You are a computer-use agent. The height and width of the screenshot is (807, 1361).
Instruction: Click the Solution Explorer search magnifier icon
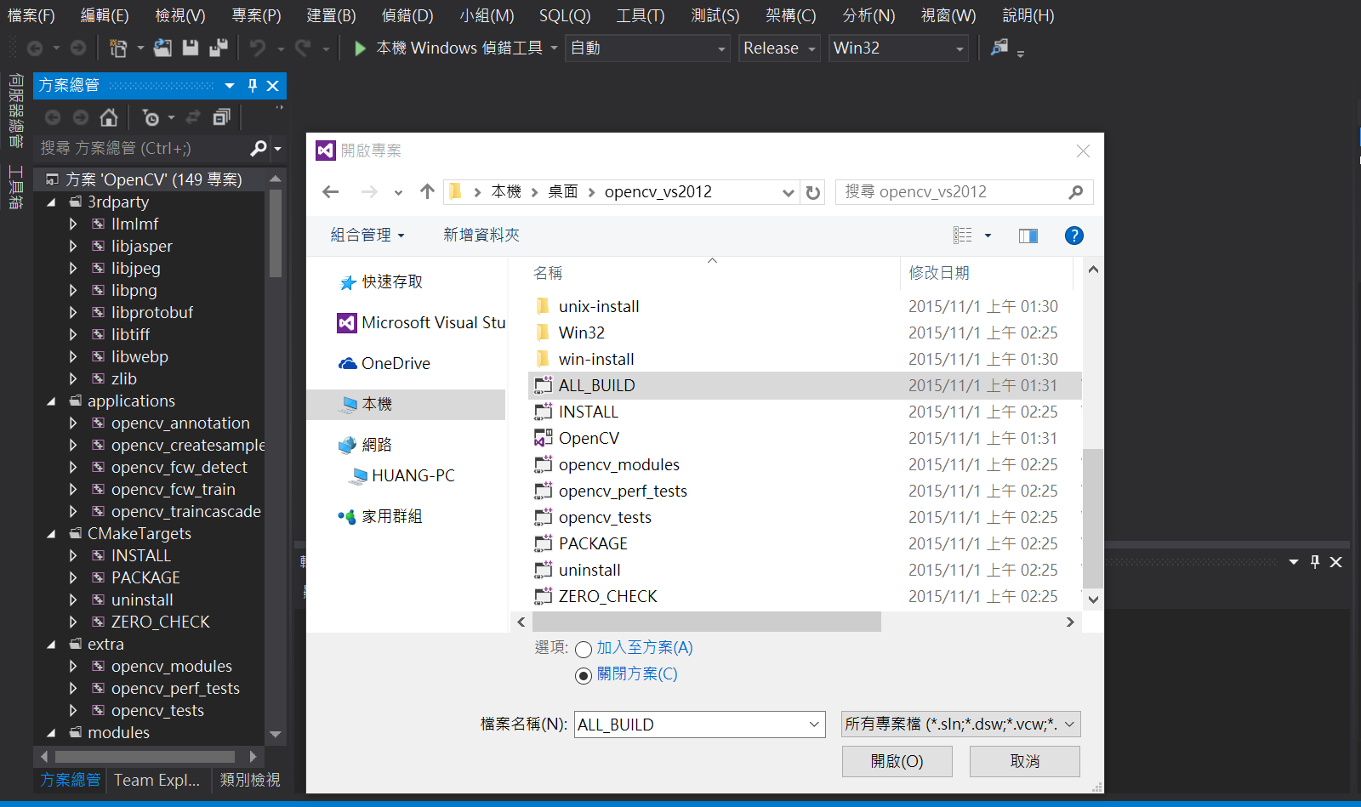click(x=259, y=149)
